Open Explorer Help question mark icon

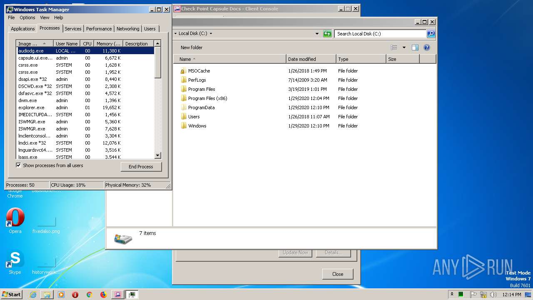pyautogui.click(x=427, y=47)
